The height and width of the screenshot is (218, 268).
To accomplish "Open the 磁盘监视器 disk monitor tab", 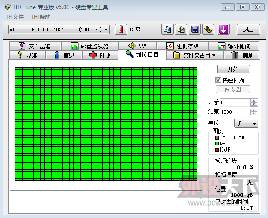I will (x=90, y=46).
